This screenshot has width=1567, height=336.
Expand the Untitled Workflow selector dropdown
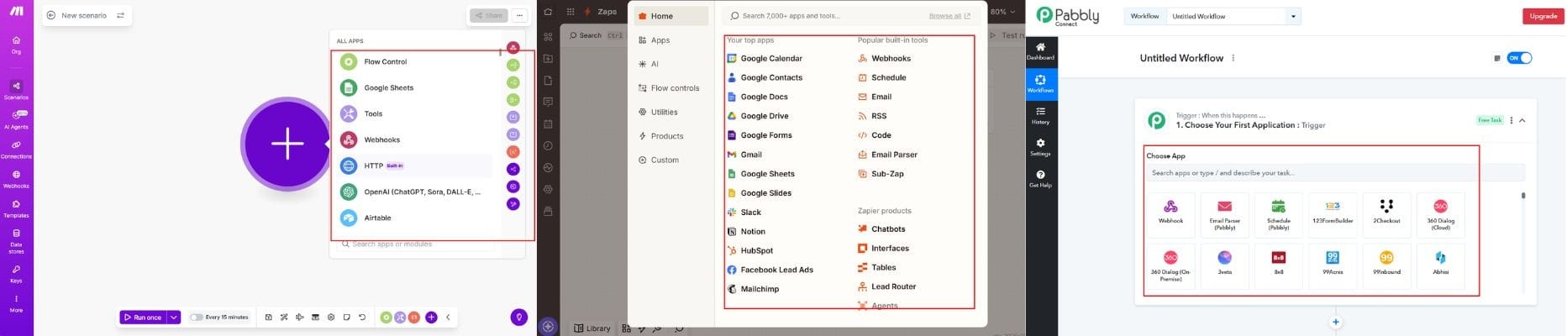tap(1293, 16)
